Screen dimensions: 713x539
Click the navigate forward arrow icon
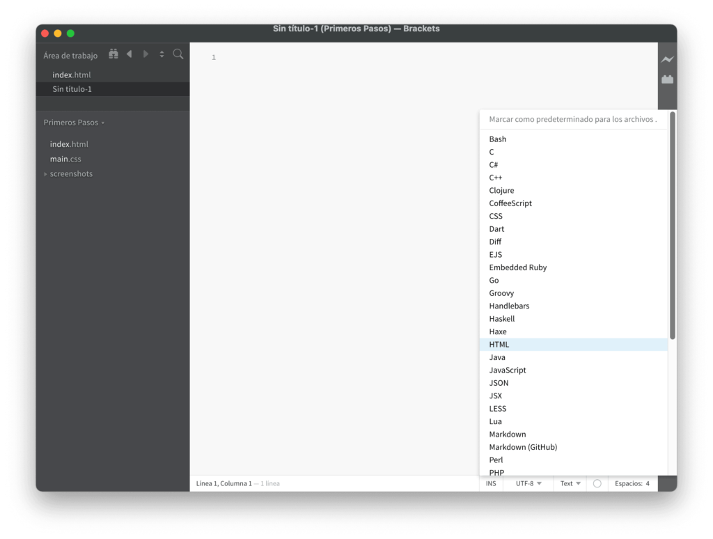point(146,54)
